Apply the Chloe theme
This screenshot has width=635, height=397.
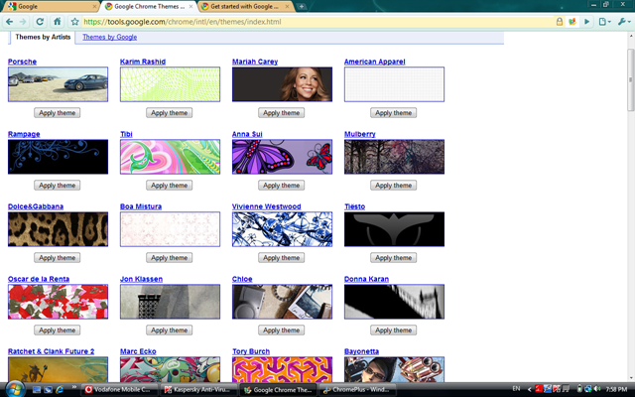tap(282, 331)
